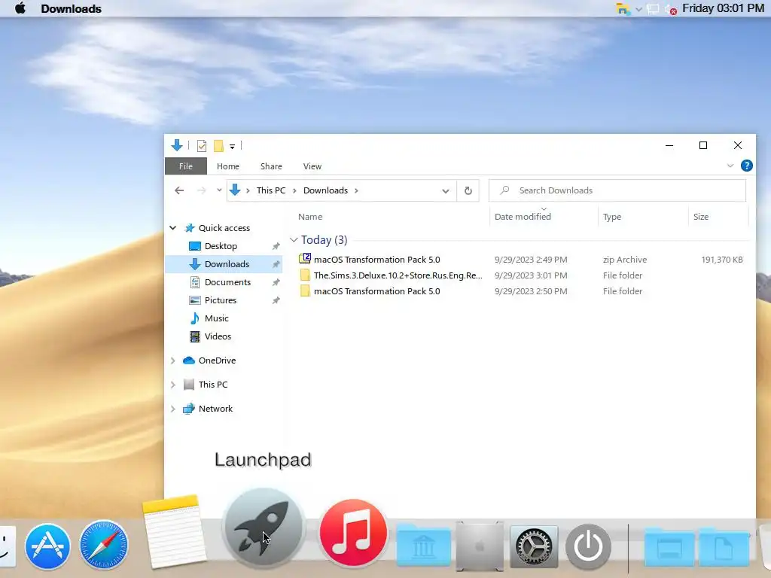This screenshot has height=578, width=771.
Task: Open the Home ribbon tab
Action: coord(228,166)
